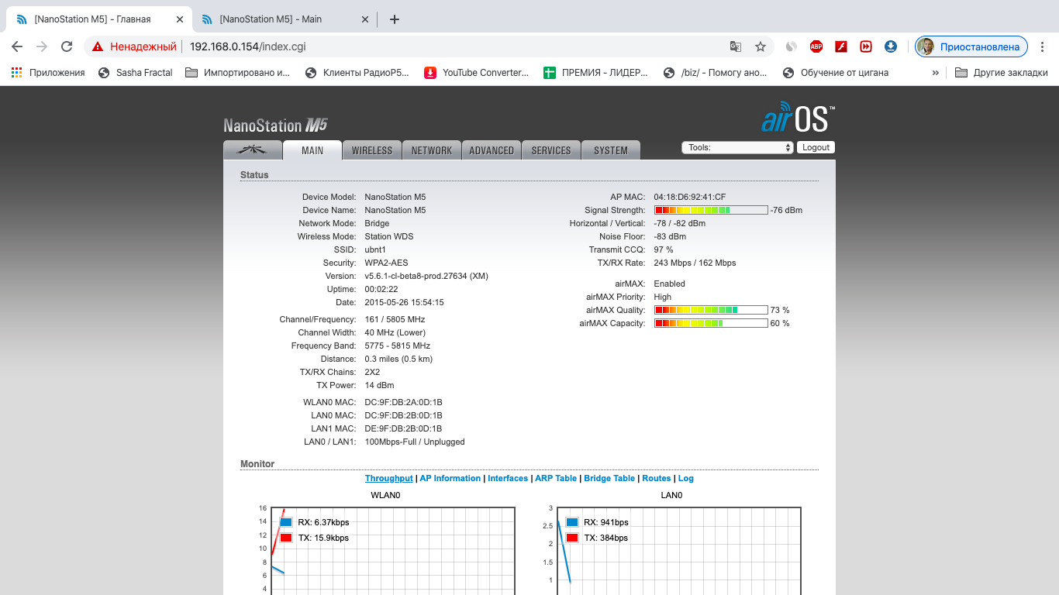Open the Другие закладки bookmarks folder
The height and width of the screenshot is (595, 1059).
pos(1001,73)
